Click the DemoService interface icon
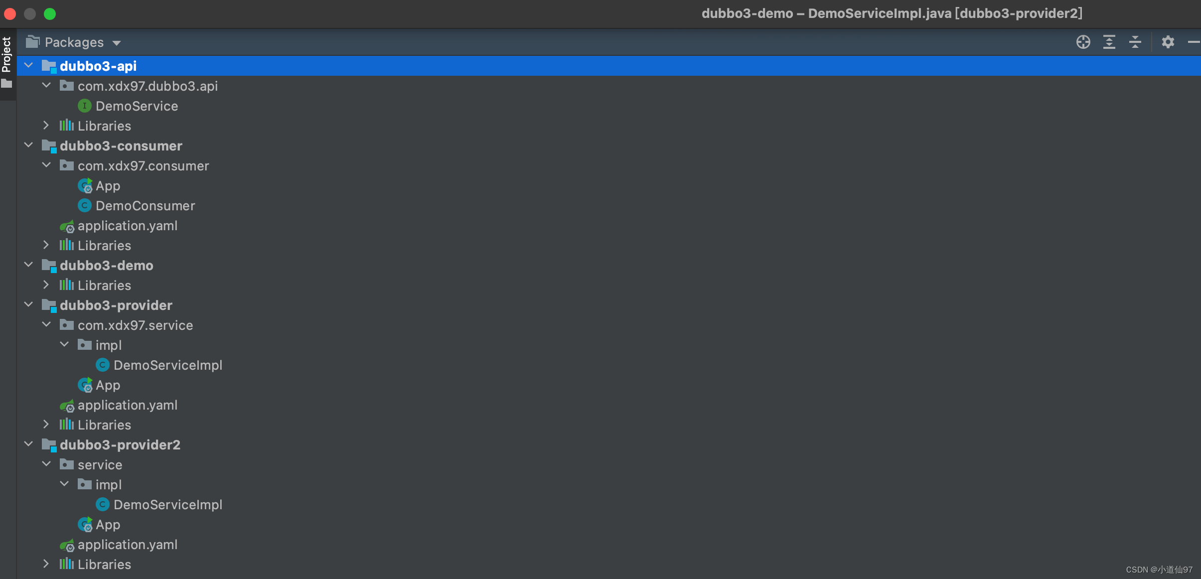This screenshot has width=1201, height=579. [x=85, y=106]
